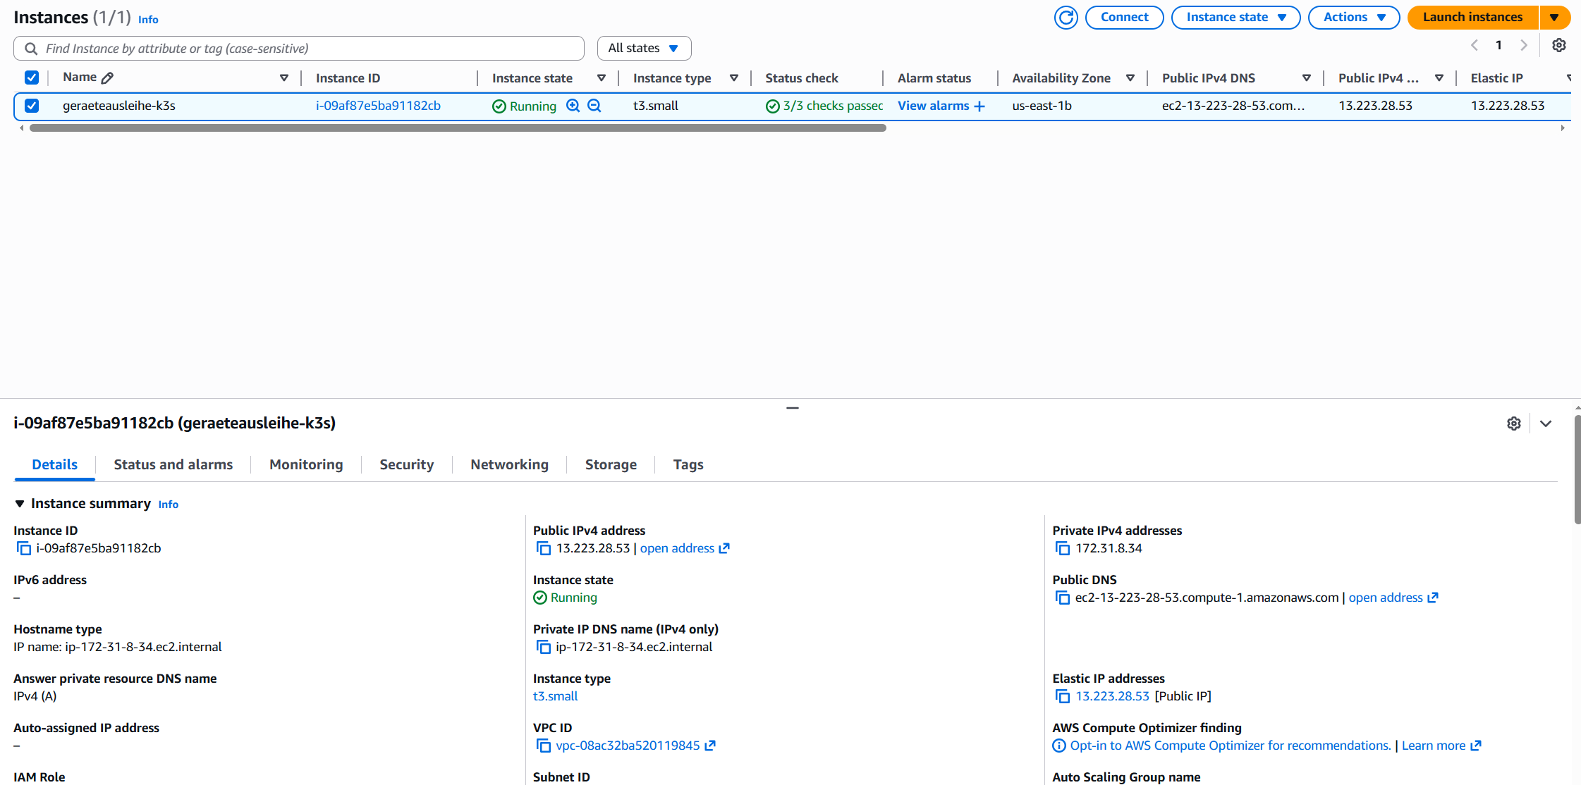Refresh the instances list
This screenshot has height=785, width=1581.
pyautogui.click(x=1066, y=18)
